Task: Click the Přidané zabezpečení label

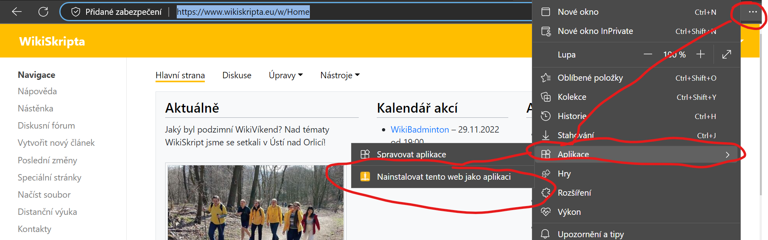Action: pos(123,12)
